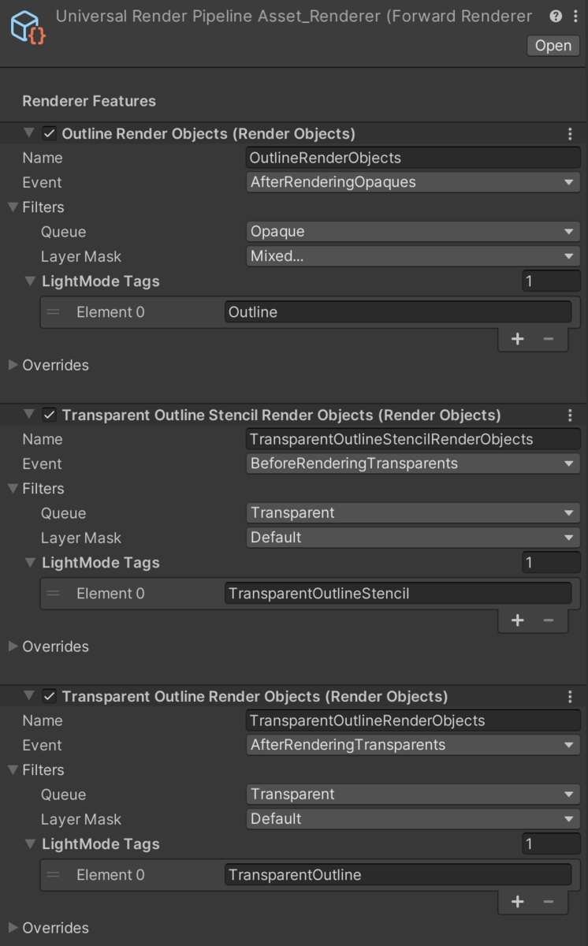Screen dimensions: 588x946
Task: Disable Transparent Outline Stencil Render Objects checkbox
Action: click(x=49, y=415)
